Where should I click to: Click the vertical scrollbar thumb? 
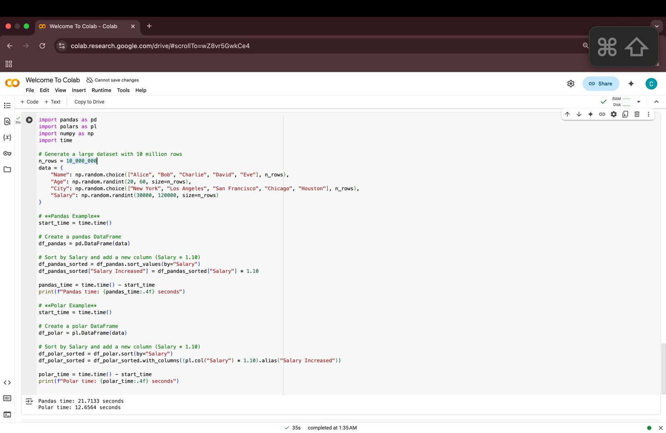664,369
